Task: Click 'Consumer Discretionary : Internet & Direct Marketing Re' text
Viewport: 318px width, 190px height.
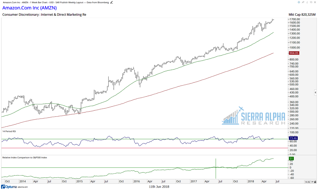Action: (44, 15)
